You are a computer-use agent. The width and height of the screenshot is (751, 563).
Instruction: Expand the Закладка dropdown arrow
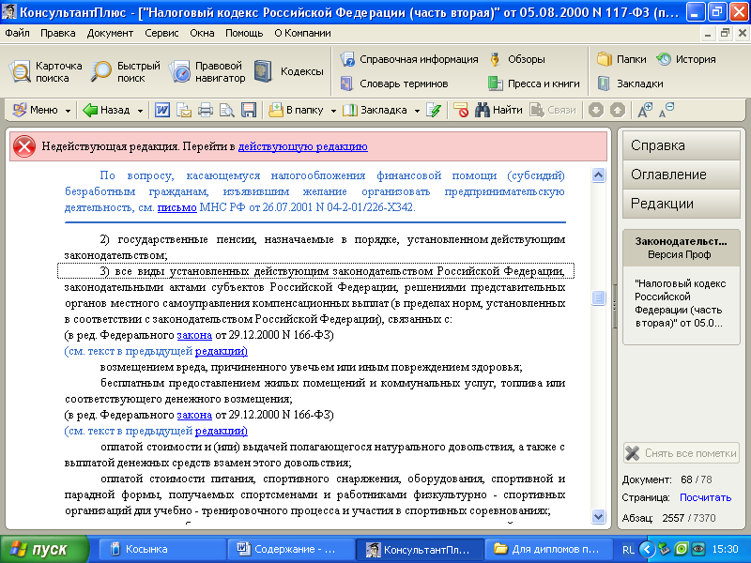(x=417, y=111)
